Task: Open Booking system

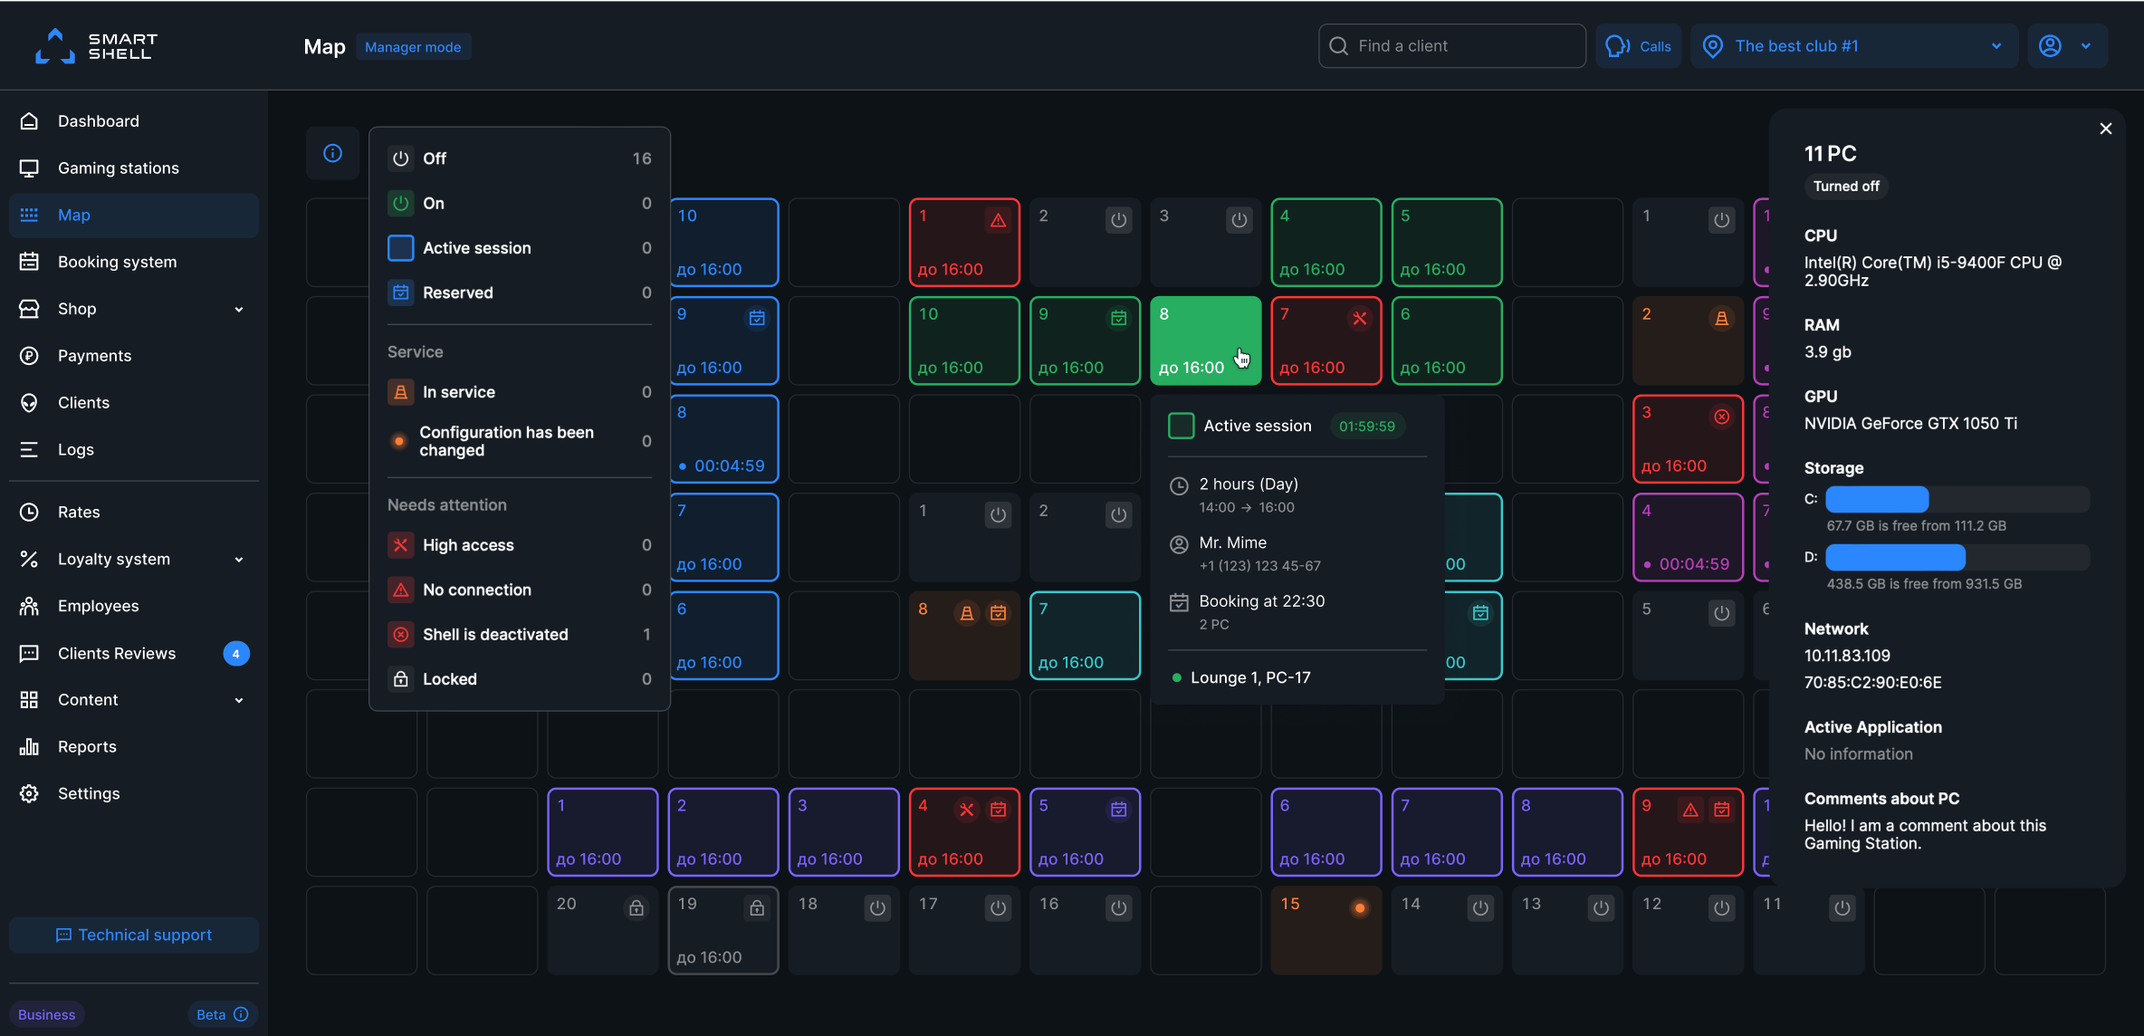Action: click(134, 262)
